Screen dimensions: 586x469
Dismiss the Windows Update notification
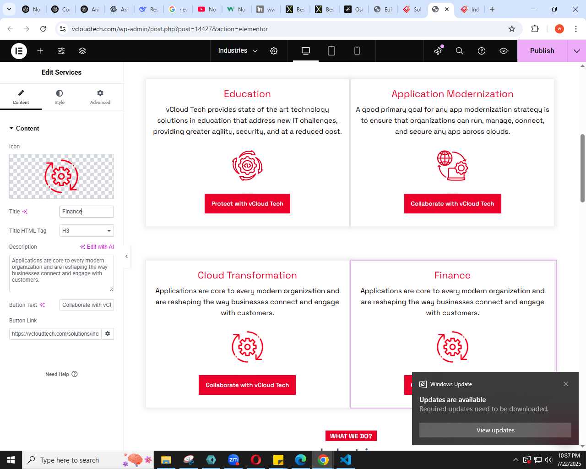pyautogui.click(x=566, y=384)
